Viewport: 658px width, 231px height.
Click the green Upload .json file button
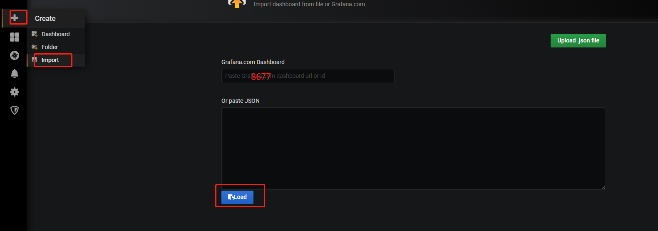[x=578, y=41]
